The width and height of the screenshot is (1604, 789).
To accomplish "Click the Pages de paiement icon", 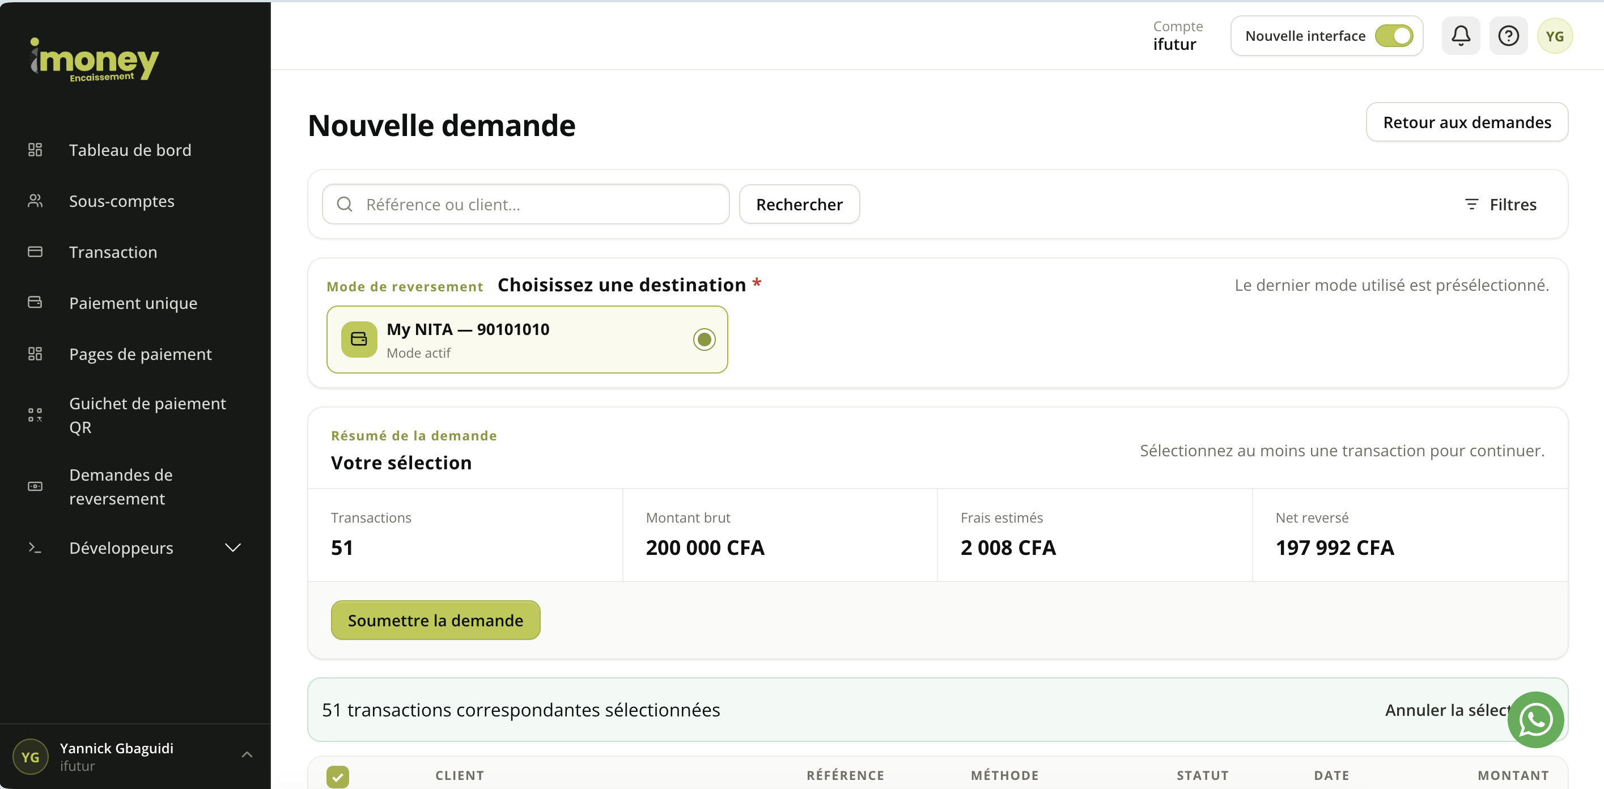I will [x=35, y=354].
